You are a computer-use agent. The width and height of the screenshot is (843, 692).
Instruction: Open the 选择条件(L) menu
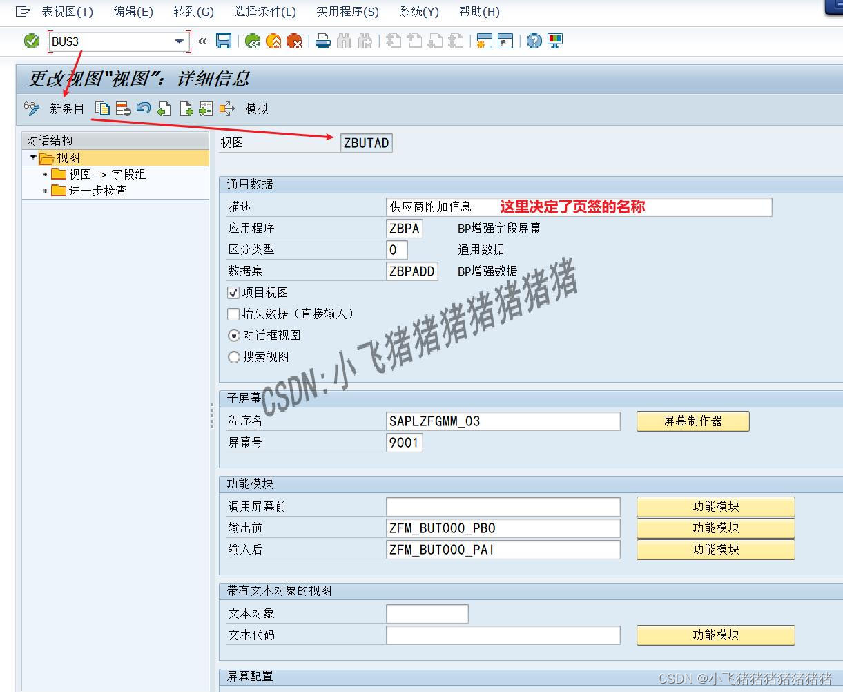pos(265,12)
